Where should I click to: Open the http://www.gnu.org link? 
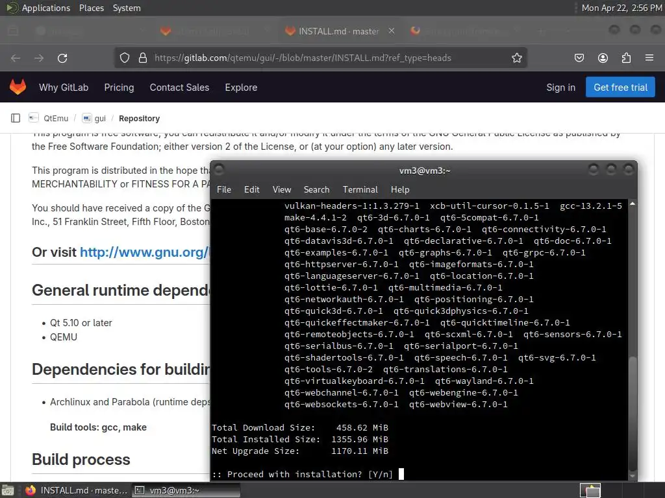point(144,252)
